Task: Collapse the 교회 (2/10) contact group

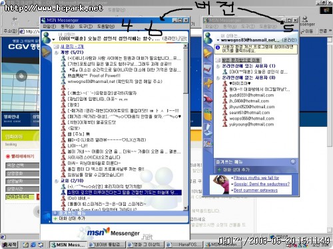Action: point(57,181)
